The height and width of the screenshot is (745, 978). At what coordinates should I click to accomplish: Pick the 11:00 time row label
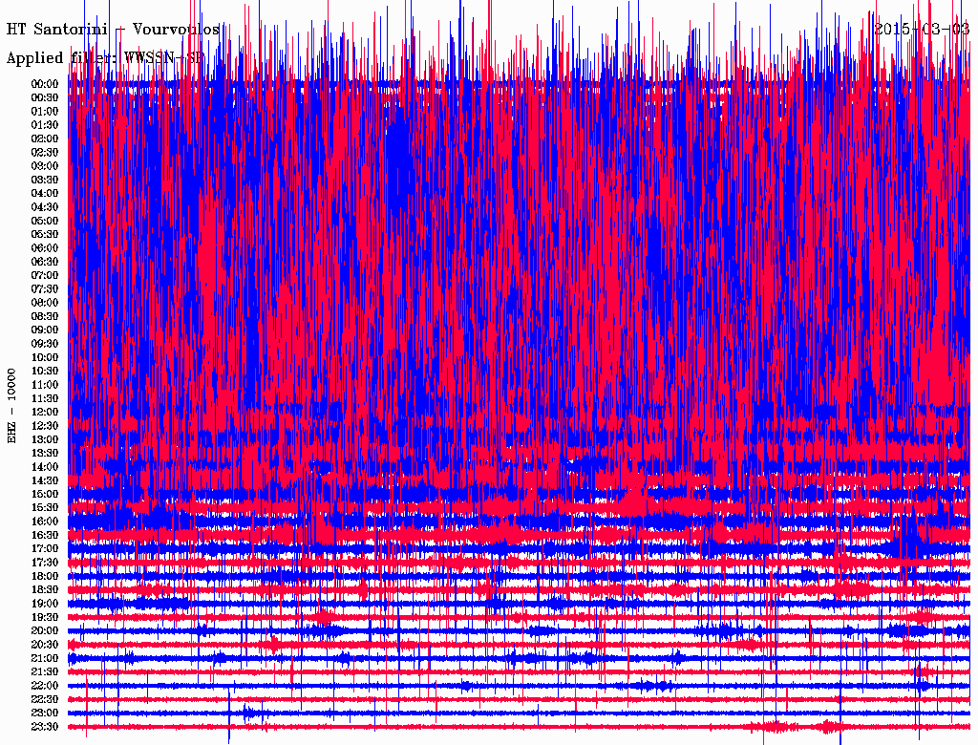(45, 384)
